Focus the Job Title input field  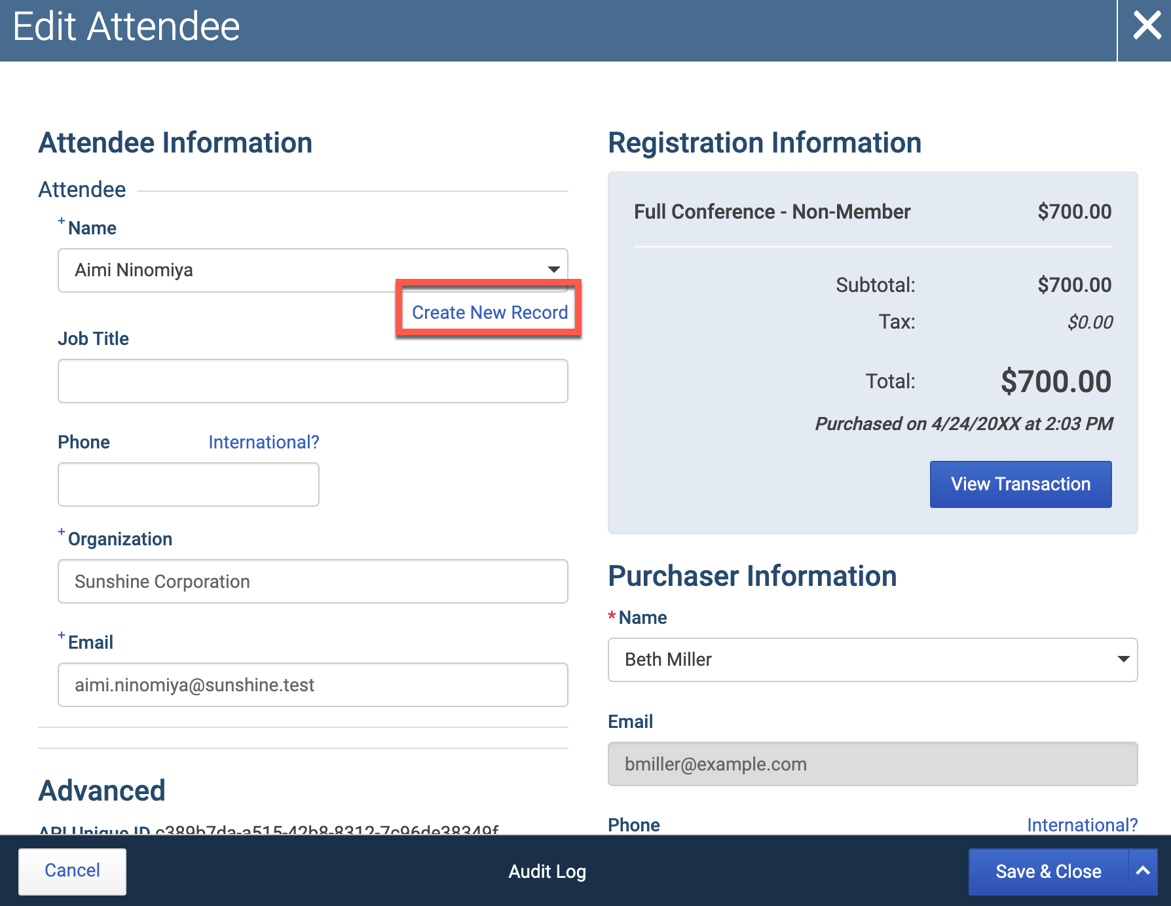pos(313,381)
